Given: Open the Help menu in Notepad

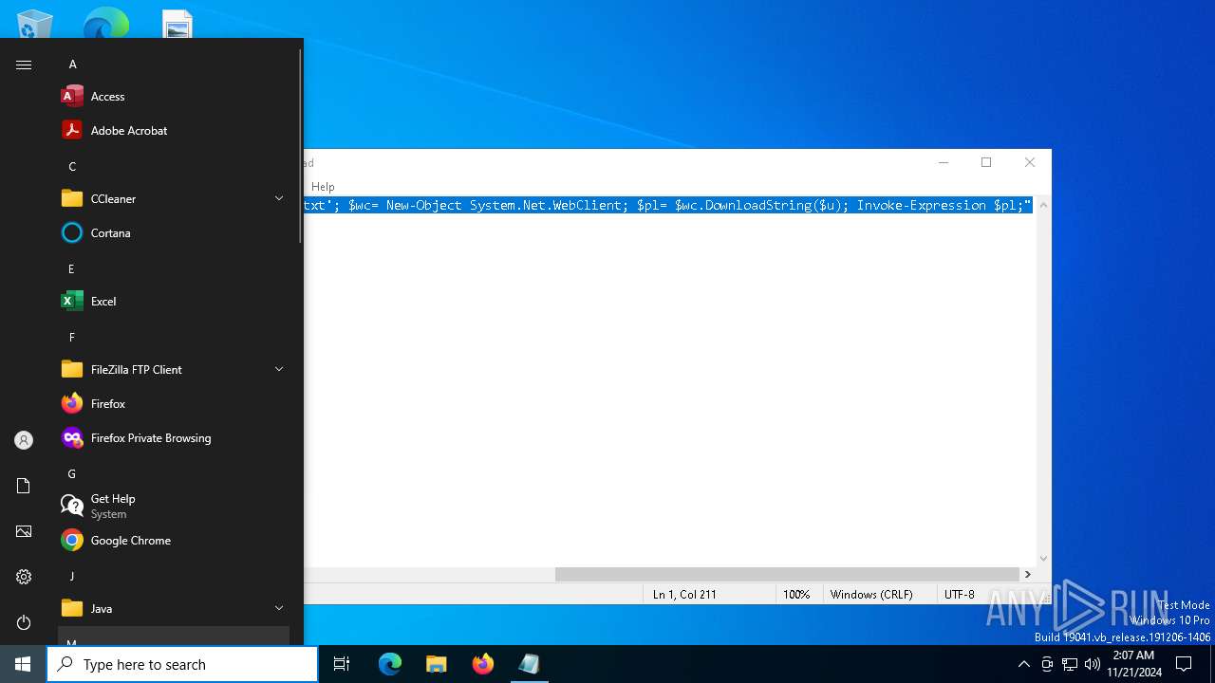Looking at the screenshot, I should (323, 187).
